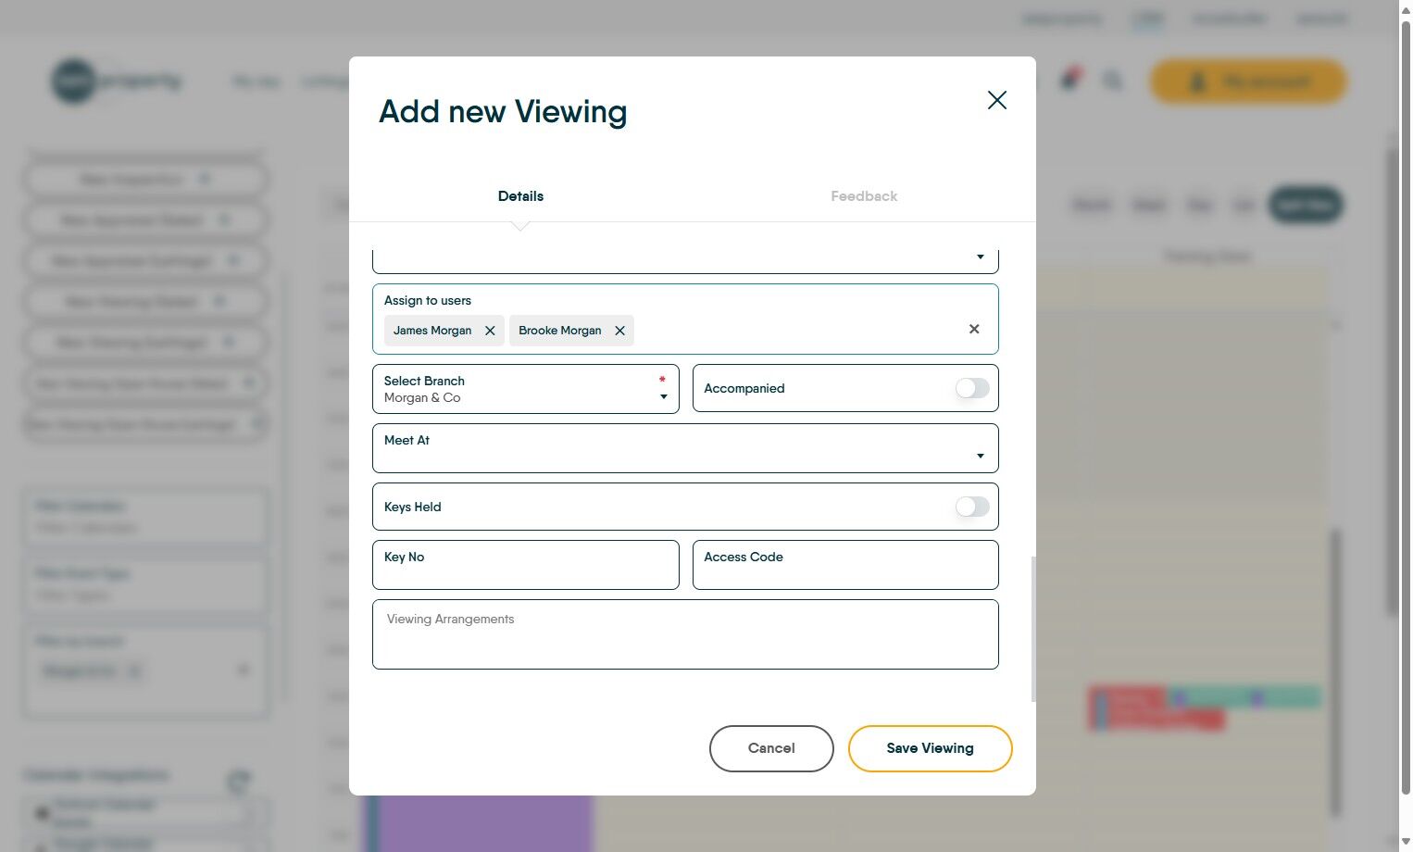This screenshot has width=1413, height=852.
Task: Click the notification icon with red badge
Action: (1069, 80)
